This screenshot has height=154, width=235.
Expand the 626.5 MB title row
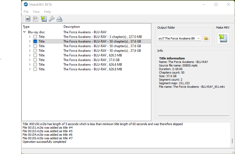pos(30,55)
